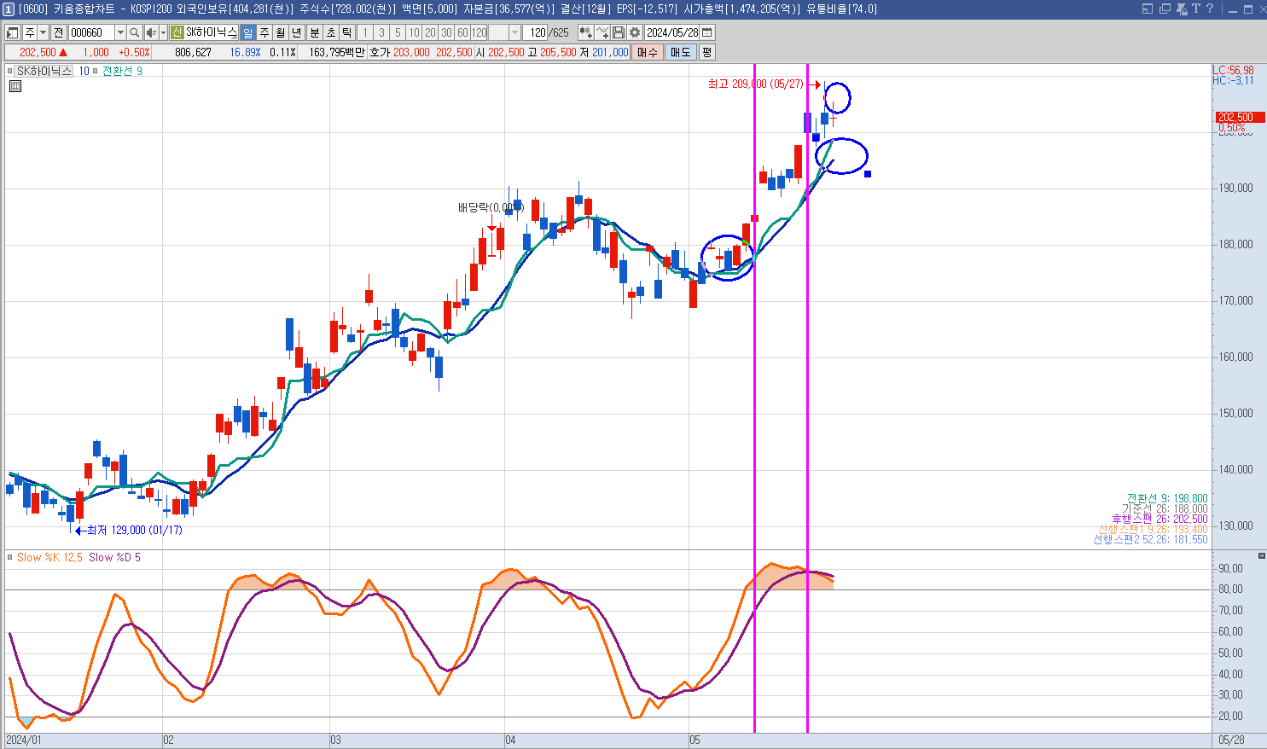Choose the 5 interval button
The height and width of the screenshot is (749, 1267).
tap(398, 32)
